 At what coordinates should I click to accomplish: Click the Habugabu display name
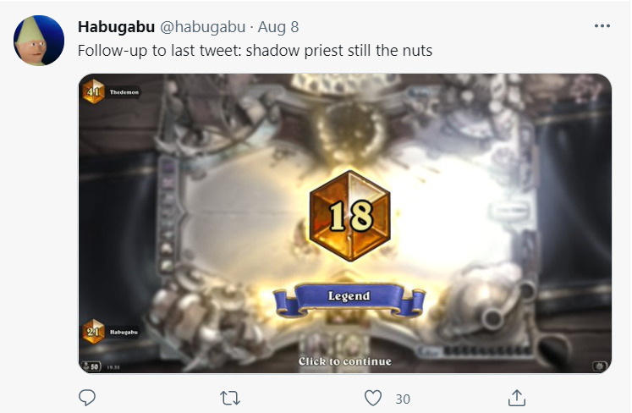[116, 27]
